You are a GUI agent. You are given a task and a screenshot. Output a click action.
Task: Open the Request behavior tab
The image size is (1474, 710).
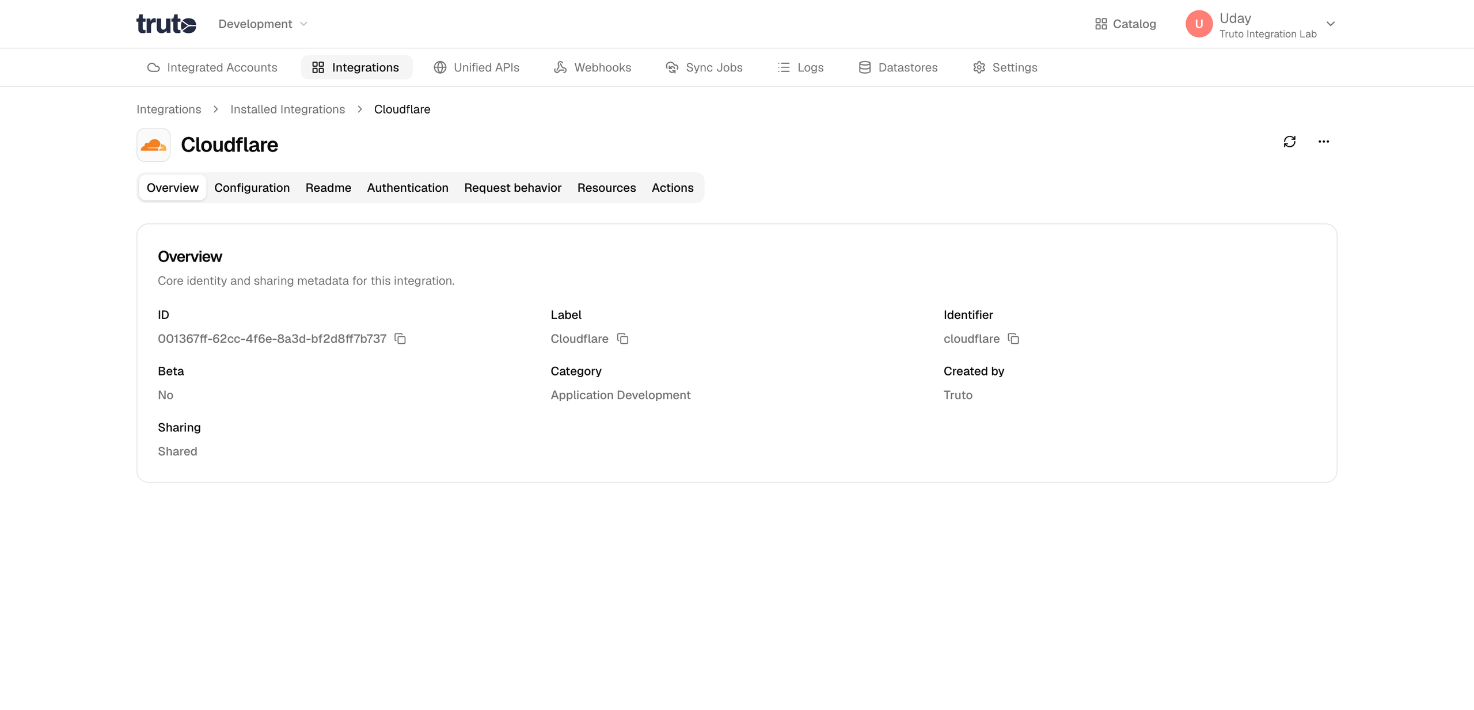512,188
